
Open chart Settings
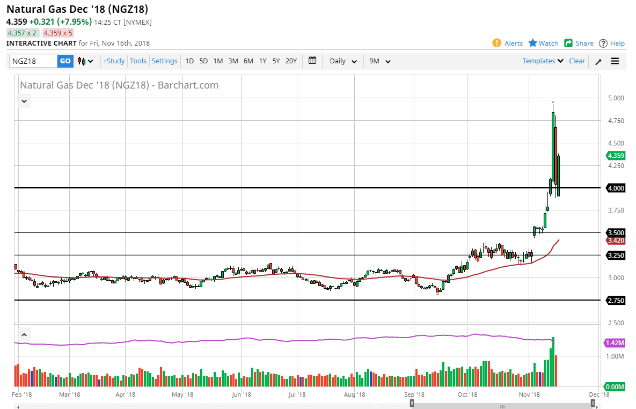(x=164, y=61)
